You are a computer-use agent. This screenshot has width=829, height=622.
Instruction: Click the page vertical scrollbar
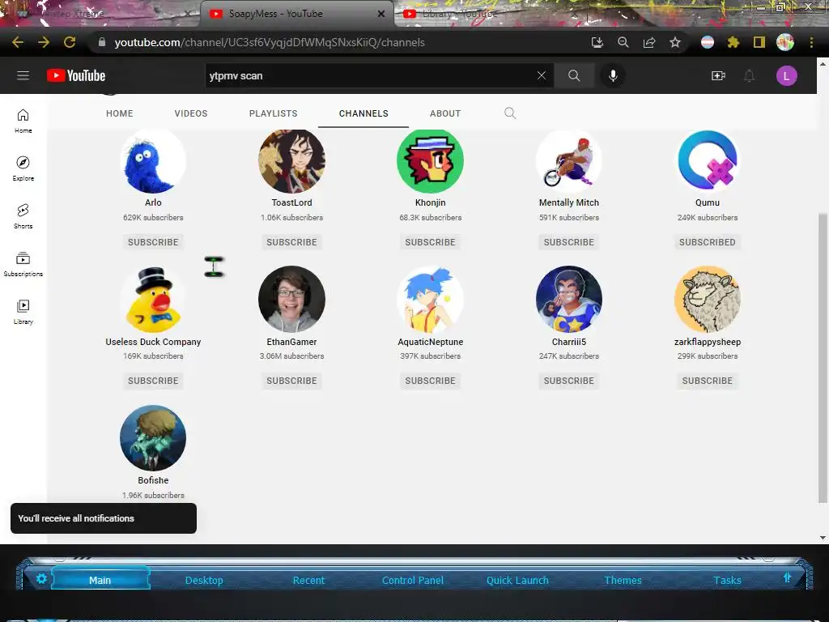(823, 357)
